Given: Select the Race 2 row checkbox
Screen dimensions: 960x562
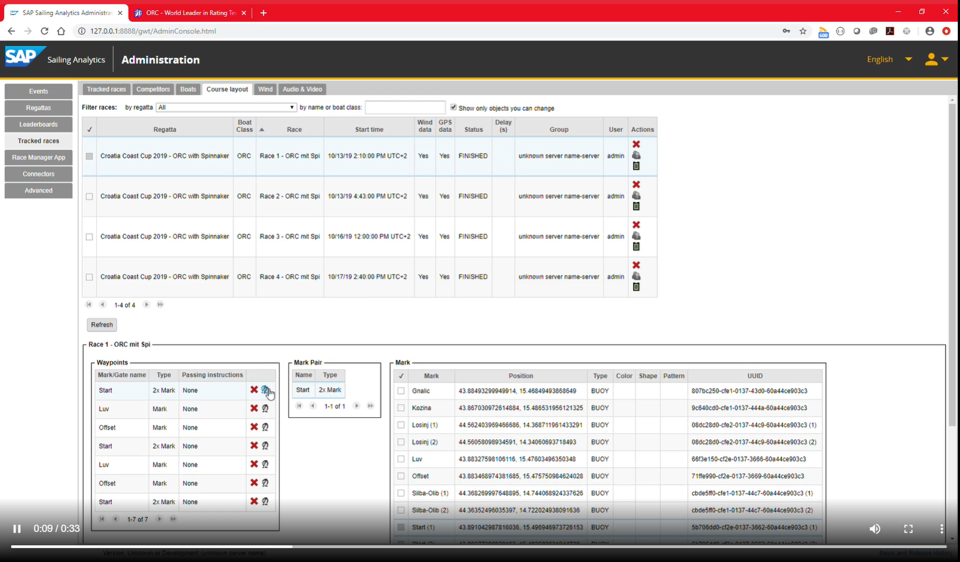Looking at the screenshot, I should coord(89,197).
